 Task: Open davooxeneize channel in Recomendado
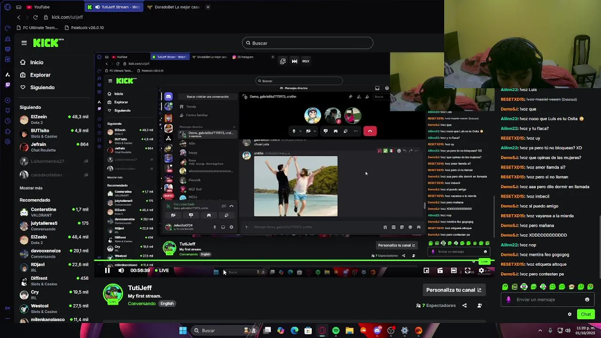pos(54,253)
